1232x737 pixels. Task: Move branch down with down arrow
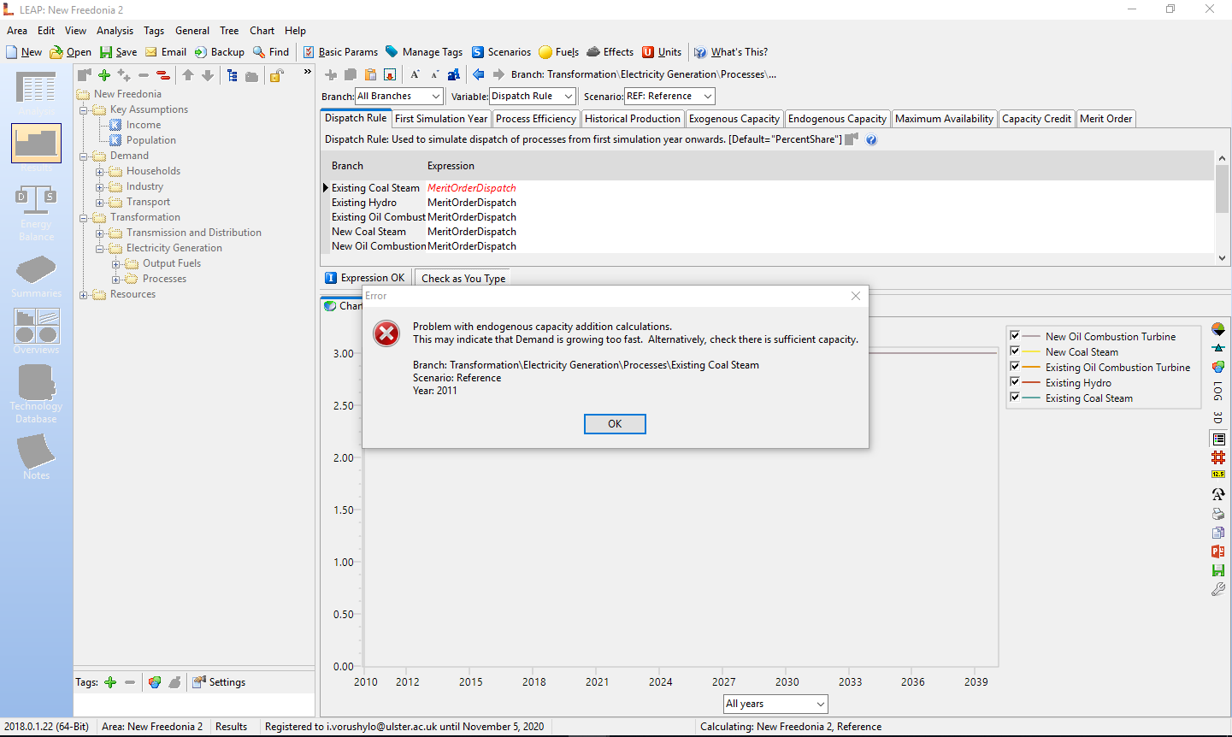coord(208,75)
